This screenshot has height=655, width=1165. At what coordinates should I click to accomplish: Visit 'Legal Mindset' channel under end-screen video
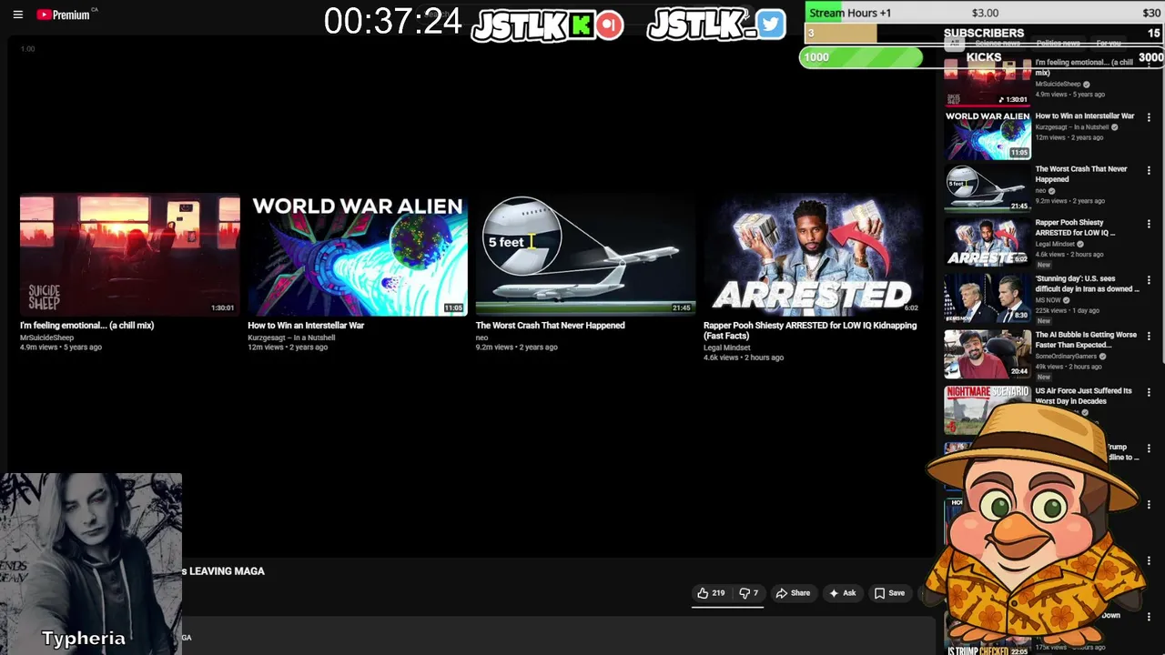[726, 348]
